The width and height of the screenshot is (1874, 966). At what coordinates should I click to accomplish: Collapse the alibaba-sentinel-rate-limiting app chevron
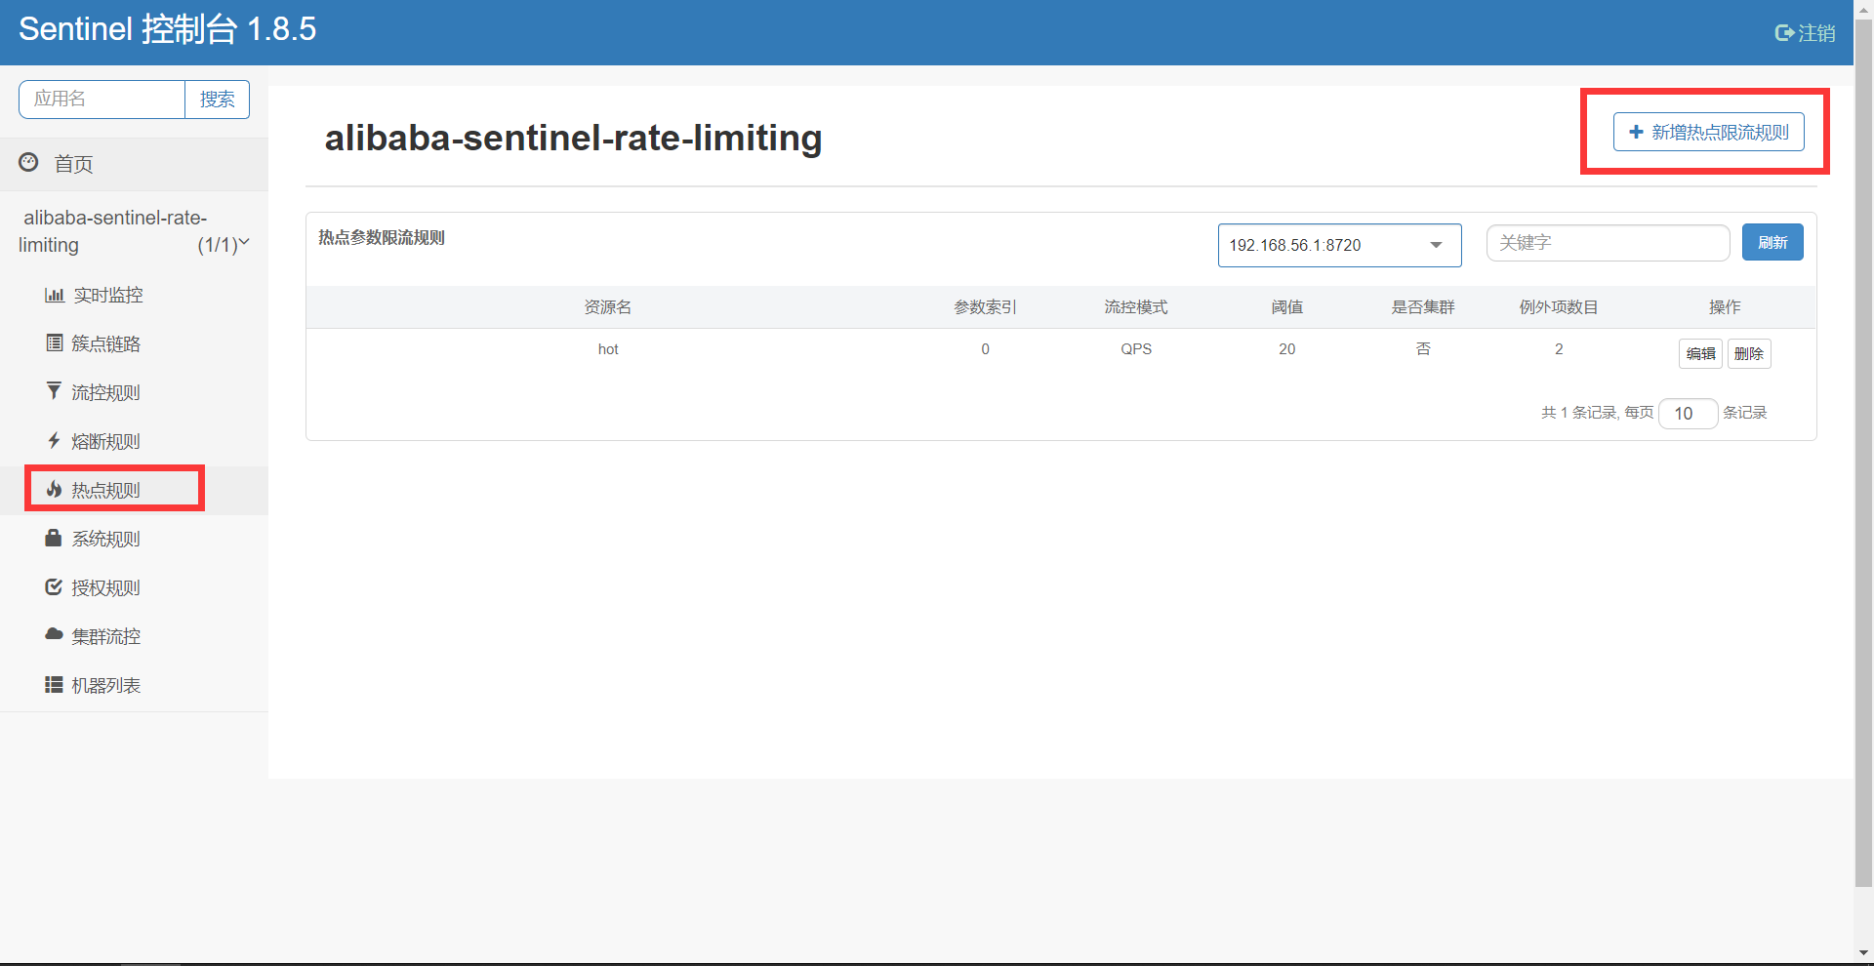click(x=244, y=242)
